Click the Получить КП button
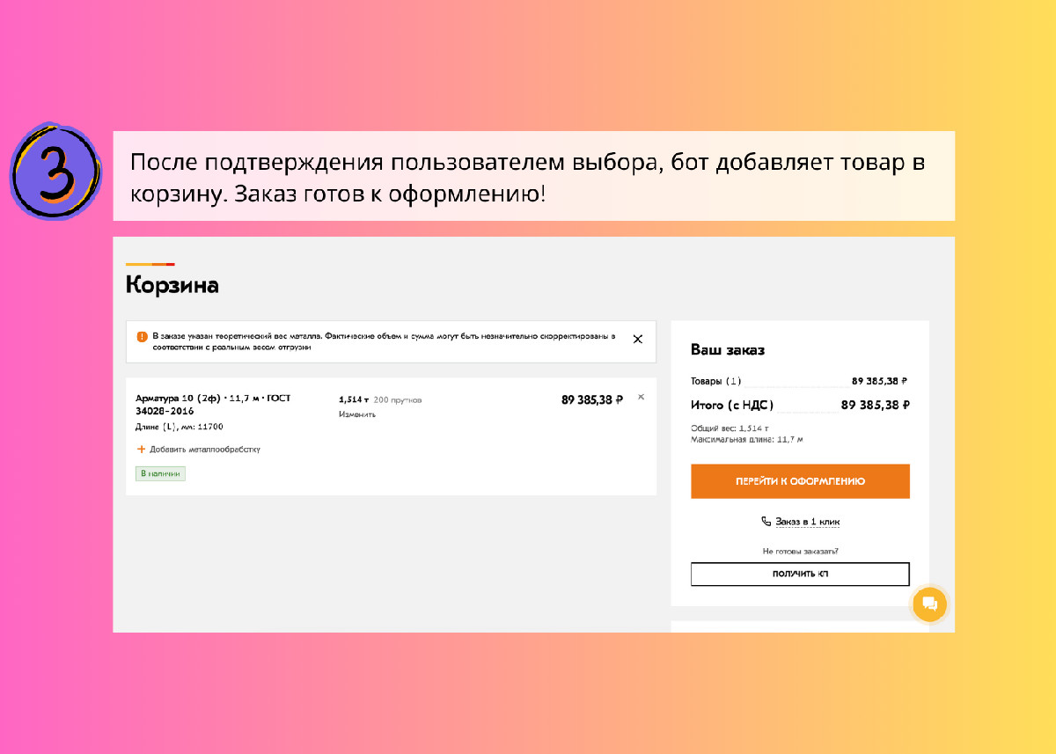This screenshot has width=1056, height=754. (800, 574)
